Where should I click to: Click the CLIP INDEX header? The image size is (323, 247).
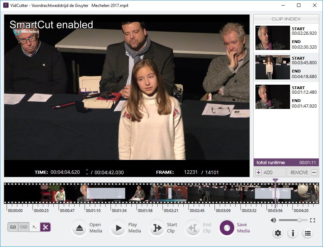[x=286, y=19]
